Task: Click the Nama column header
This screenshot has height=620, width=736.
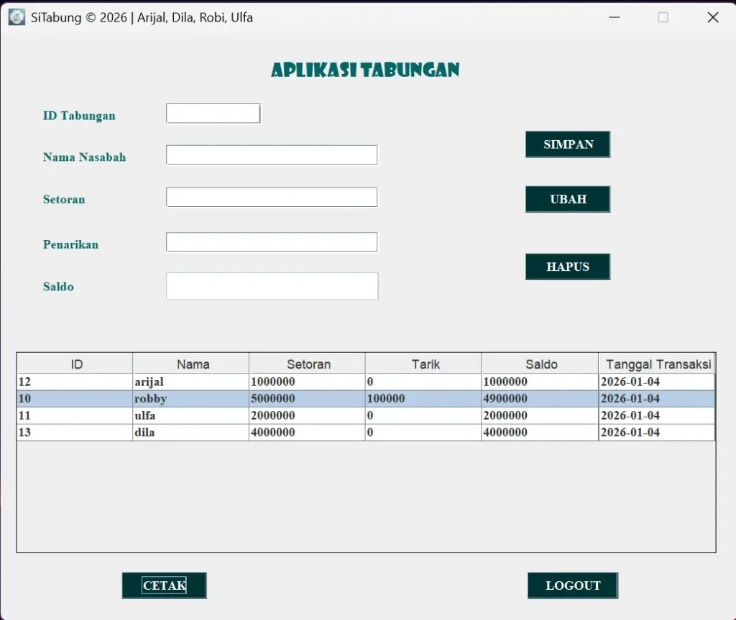Action: click(x=192, y=364)
